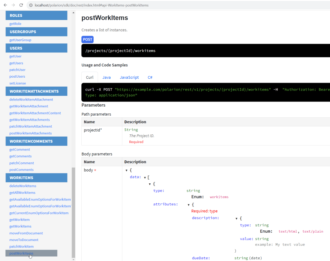The image size is (330, 261).
Task: Click the site info icon in address bar
Action: coord(30,5)
